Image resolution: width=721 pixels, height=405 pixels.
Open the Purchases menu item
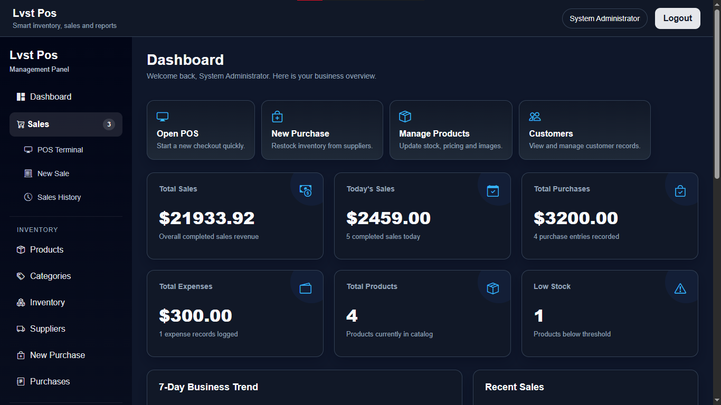pyautogui.click(x=66, y=382)
